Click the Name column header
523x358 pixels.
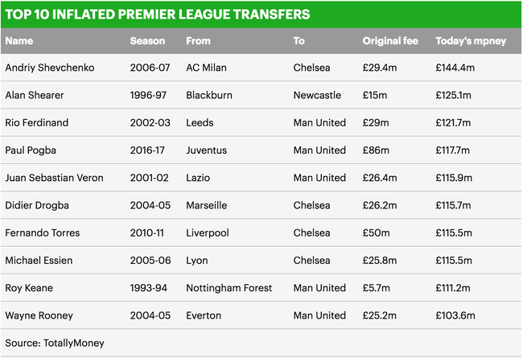pyautogui.click(x=19, y=41)
